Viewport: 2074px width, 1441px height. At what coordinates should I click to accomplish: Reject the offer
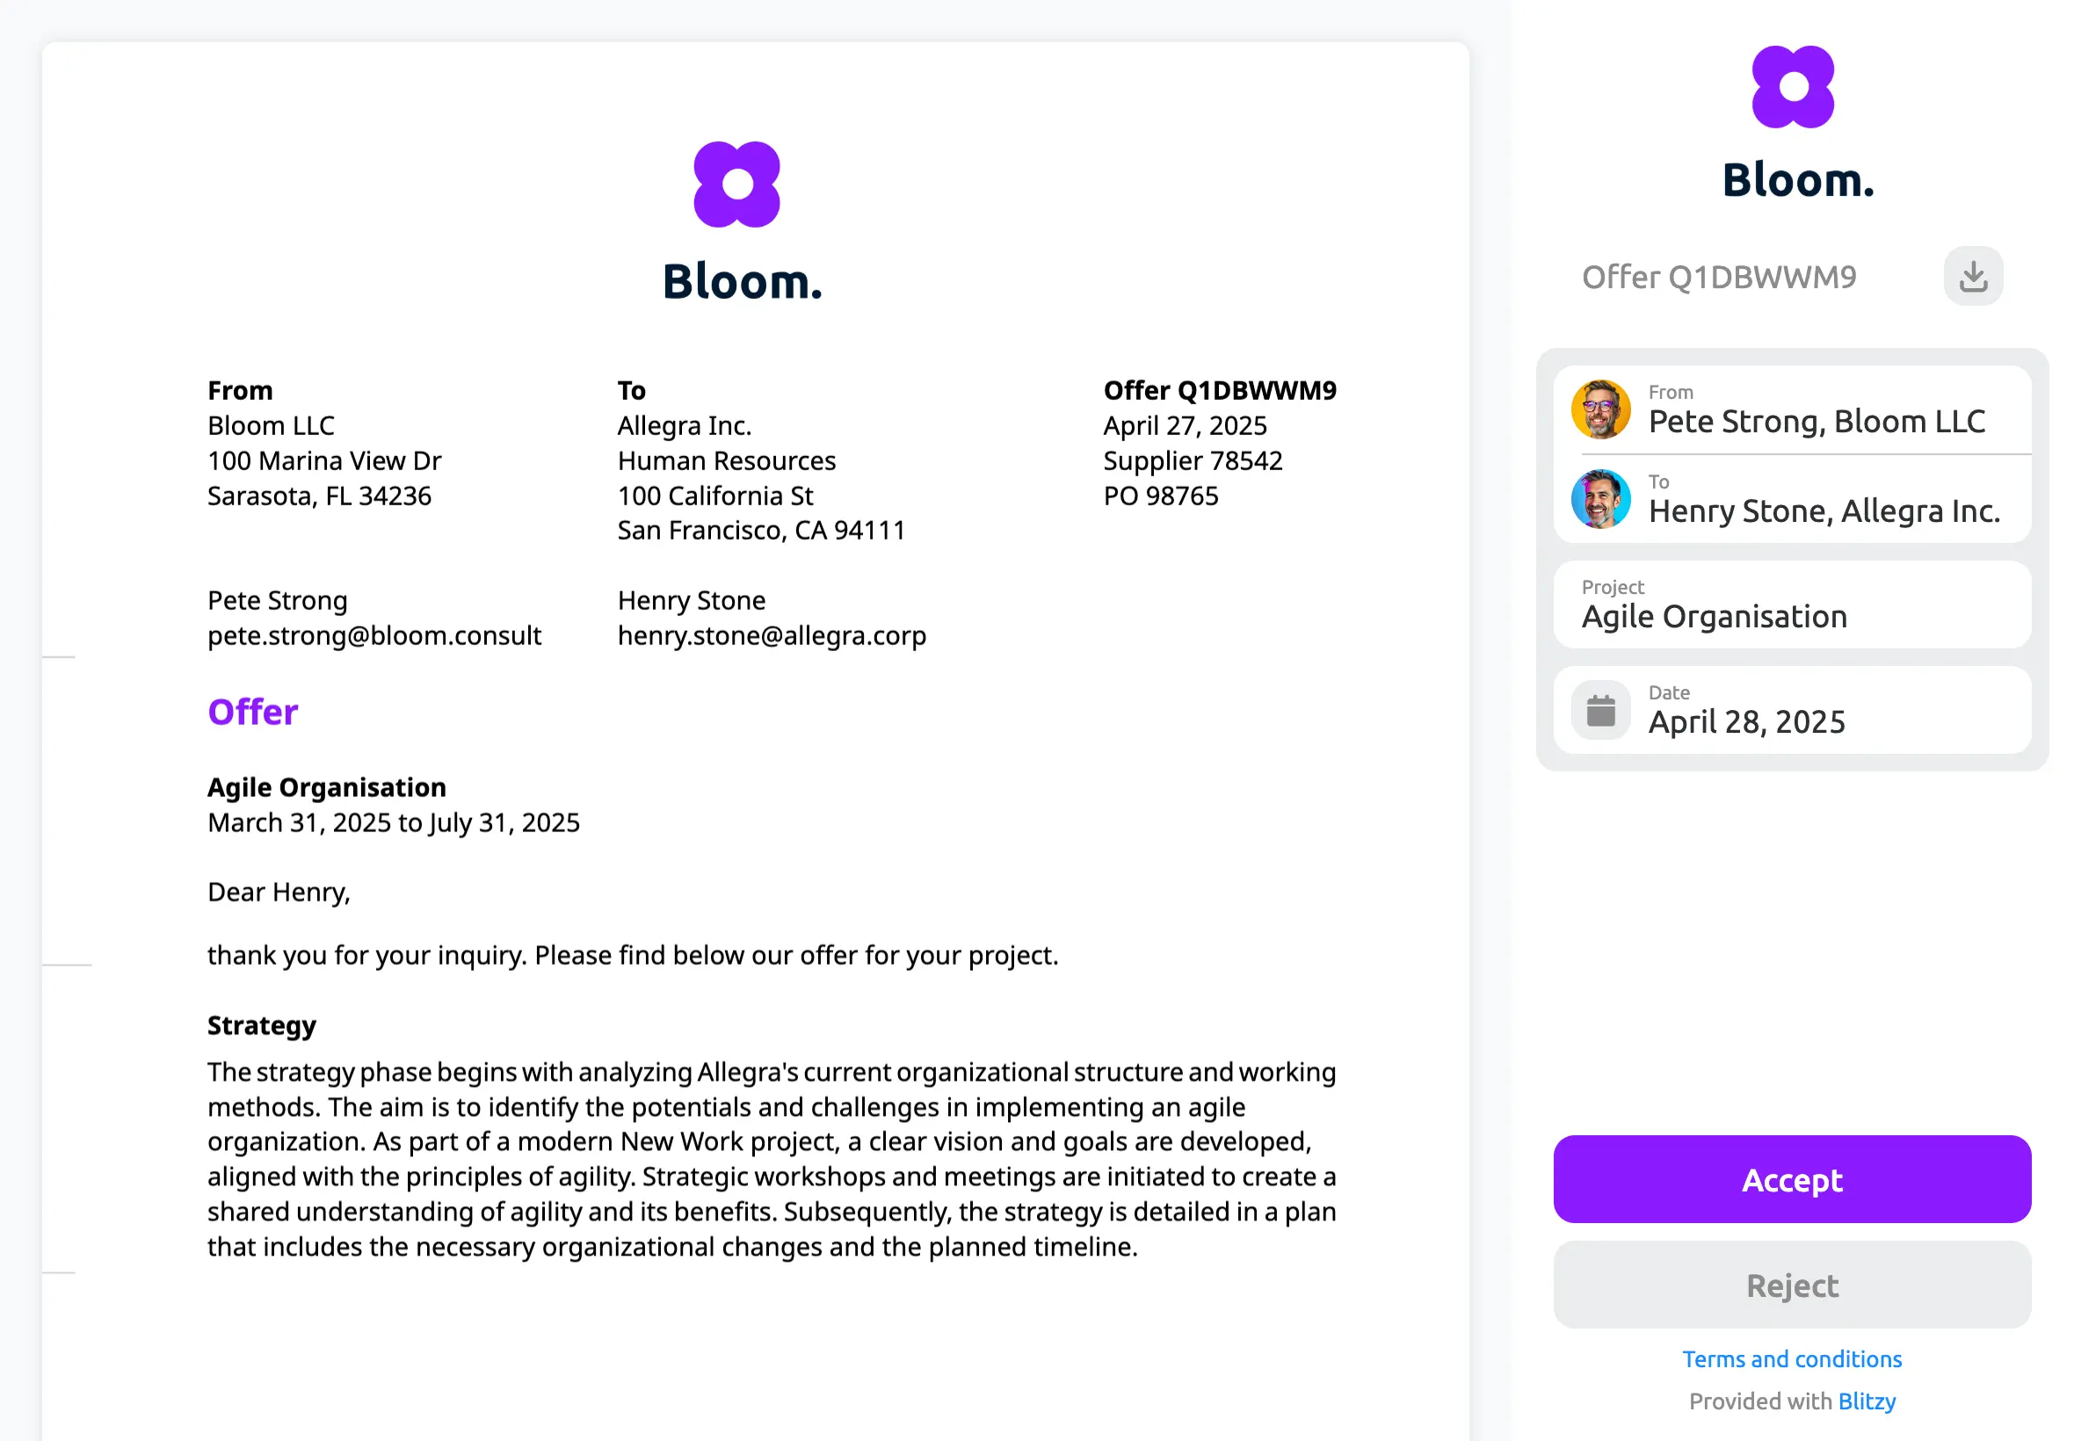(x=1791, y=1285)
